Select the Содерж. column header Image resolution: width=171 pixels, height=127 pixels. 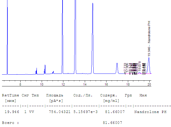tap(108, 96)
